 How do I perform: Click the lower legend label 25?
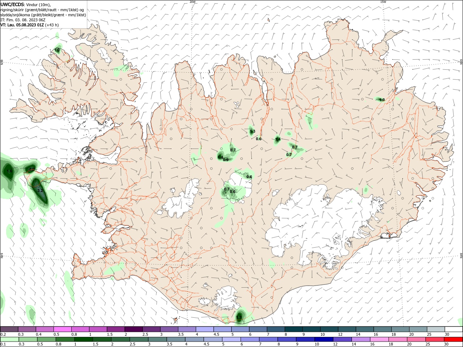click(428, 344)
